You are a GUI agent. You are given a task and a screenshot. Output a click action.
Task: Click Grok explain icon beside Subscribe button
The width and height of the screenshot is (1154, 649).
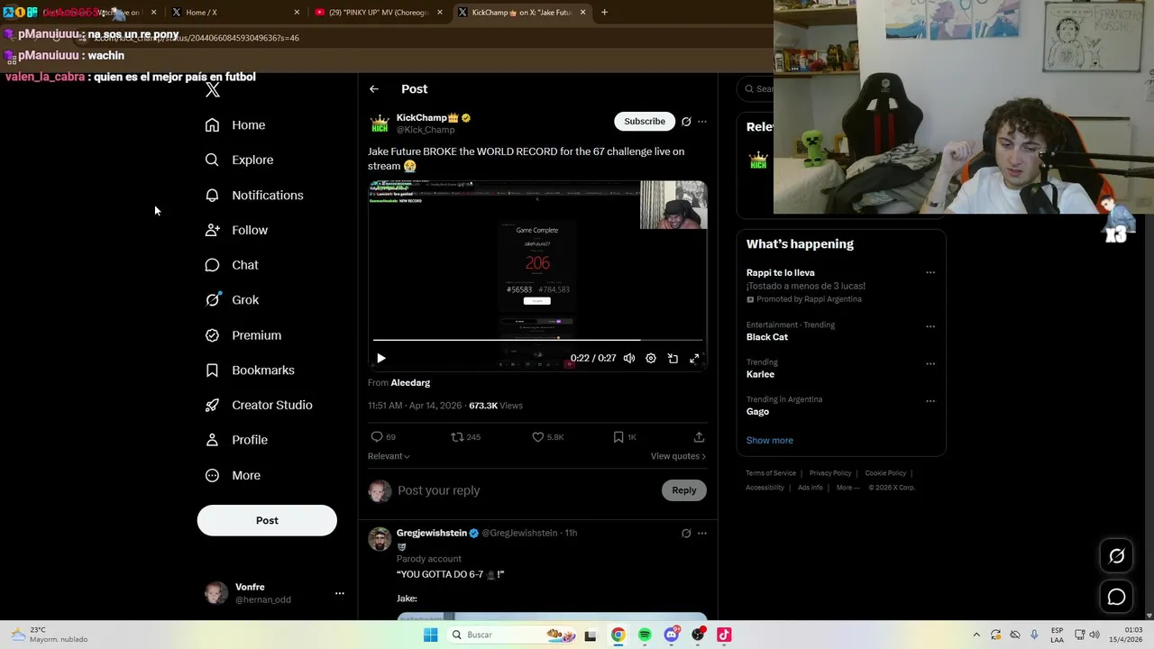[x=686, y=122]
